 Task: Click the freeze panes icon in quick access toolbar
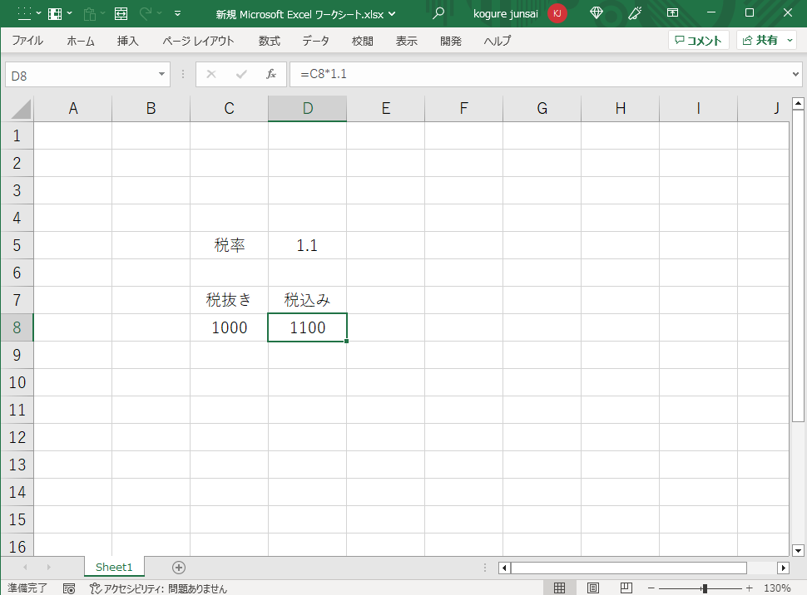55,14
